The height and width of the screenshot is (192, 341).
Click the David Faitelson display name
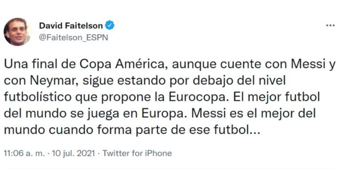click(x=71, y=25)
